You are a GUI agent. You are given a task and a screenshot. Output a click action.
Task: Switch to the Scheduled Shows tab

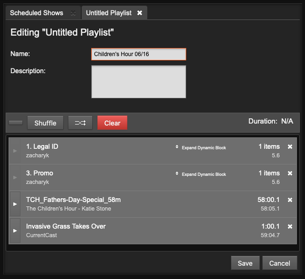[37, 13]
